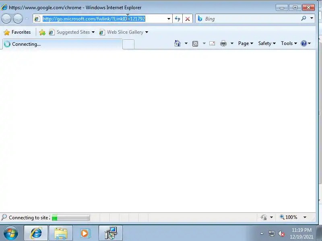
Task: Show hidden tray icons arrow
Action: [262, 233]
